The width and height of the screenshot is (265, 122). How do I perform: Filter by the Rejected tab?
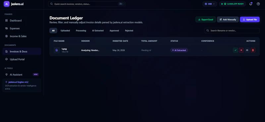tap(129, 31)
